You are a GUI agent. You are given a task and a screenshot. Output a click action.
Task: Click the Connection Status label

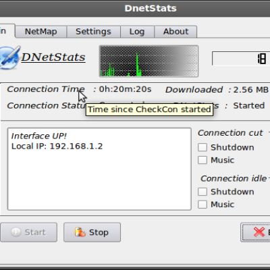tap(46, 105)
